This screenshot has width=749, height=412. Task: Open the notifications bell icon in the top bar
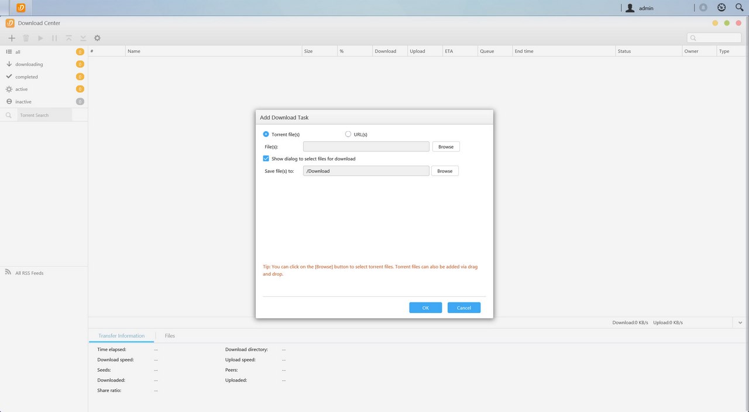click(703, 8)
